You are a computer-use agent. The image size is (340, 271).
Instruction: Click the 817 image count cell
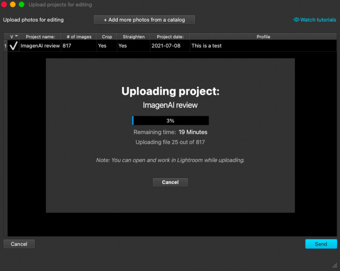(79, 46)
